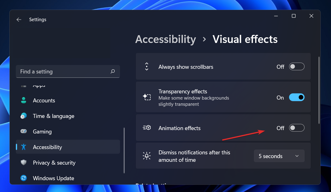Image resolution: width=331 pixels, height=192 pixels.
Task: Click the back arrow icon
Action: pos(19,20)
